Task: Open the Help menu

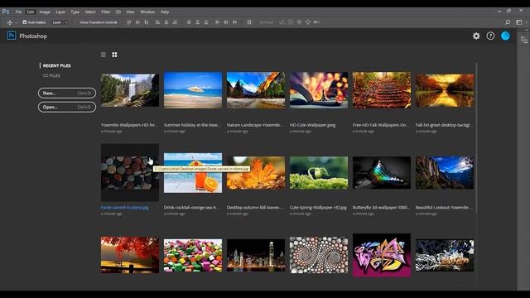Action: tap(165, 12)
